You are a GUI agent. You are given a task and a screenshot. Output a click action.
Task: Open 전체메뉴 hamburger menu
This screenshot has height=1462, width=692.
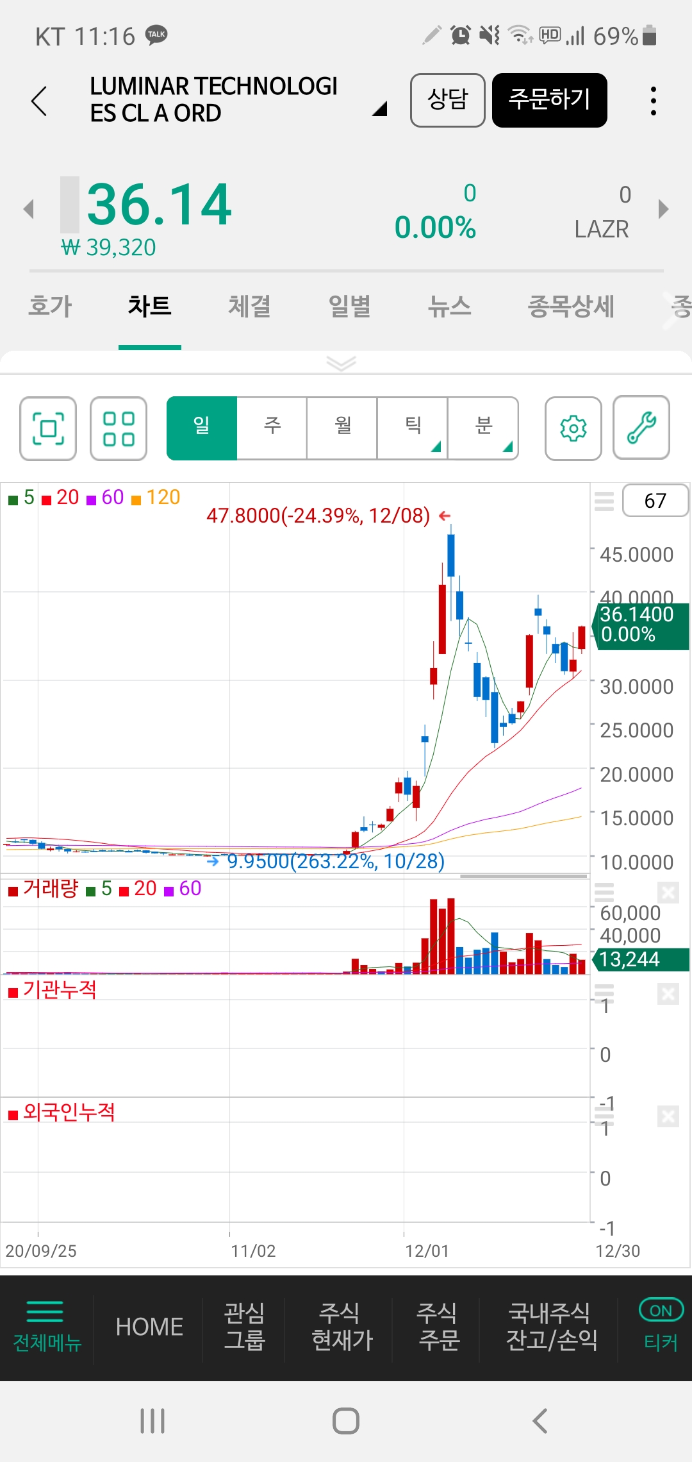coord(47,1327)
